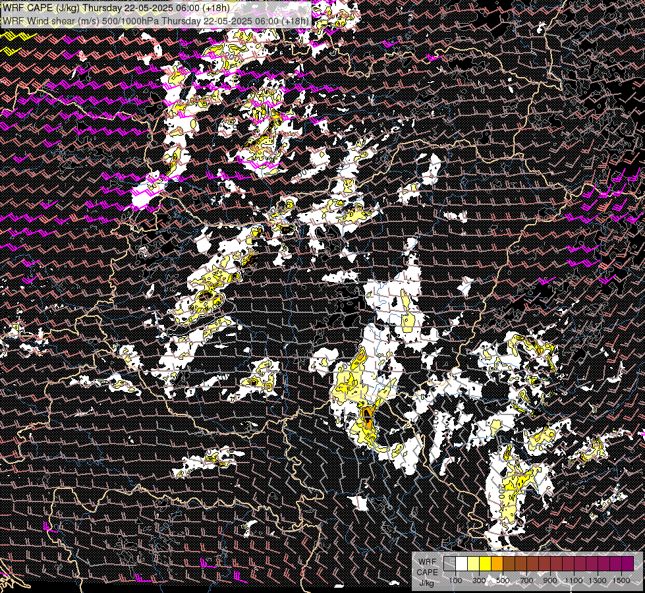Click the 'WRF CAPE (J/kg)' title line

coord(117,8)
